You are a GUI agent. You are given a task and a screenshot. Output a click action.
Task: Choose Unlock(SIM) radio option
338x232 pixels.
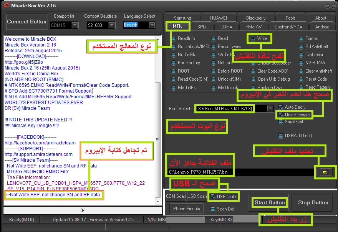214,80
